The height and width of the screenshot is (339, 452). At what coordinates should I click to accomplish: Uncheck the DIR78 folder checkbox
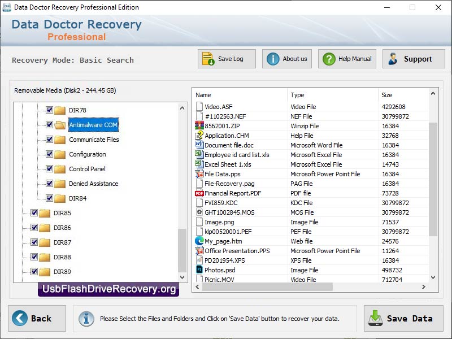click(48, 110)
